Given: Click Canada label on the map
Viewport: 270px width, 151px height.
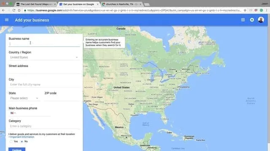Looking at the screenshot, I should [x=121, y=29].
